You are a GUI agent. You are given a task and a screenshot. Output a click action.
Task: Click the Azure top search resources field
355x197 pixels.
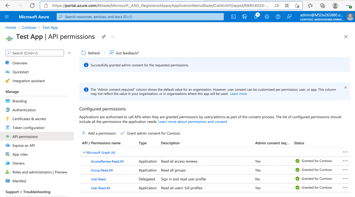coord(141,17)
